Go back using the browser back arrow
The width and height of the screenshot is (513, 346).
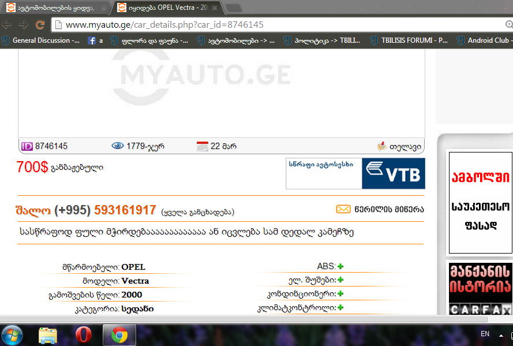click(x=7, y=25)
